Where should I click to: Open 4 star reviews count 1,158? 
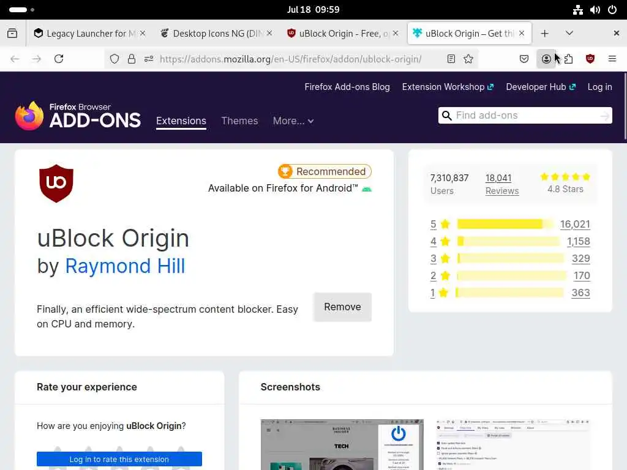click(578, 241)
